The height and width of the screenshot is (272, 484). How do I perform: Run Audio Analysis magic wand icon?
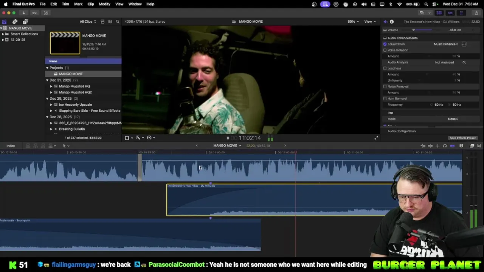(x=464, y=62)
